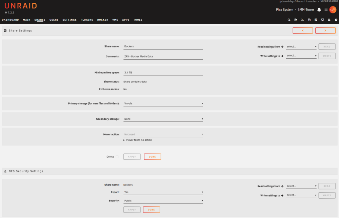
Task: Click the 'Mover takes no action' text
Action: pyautogui.click(x=139, y=140)
